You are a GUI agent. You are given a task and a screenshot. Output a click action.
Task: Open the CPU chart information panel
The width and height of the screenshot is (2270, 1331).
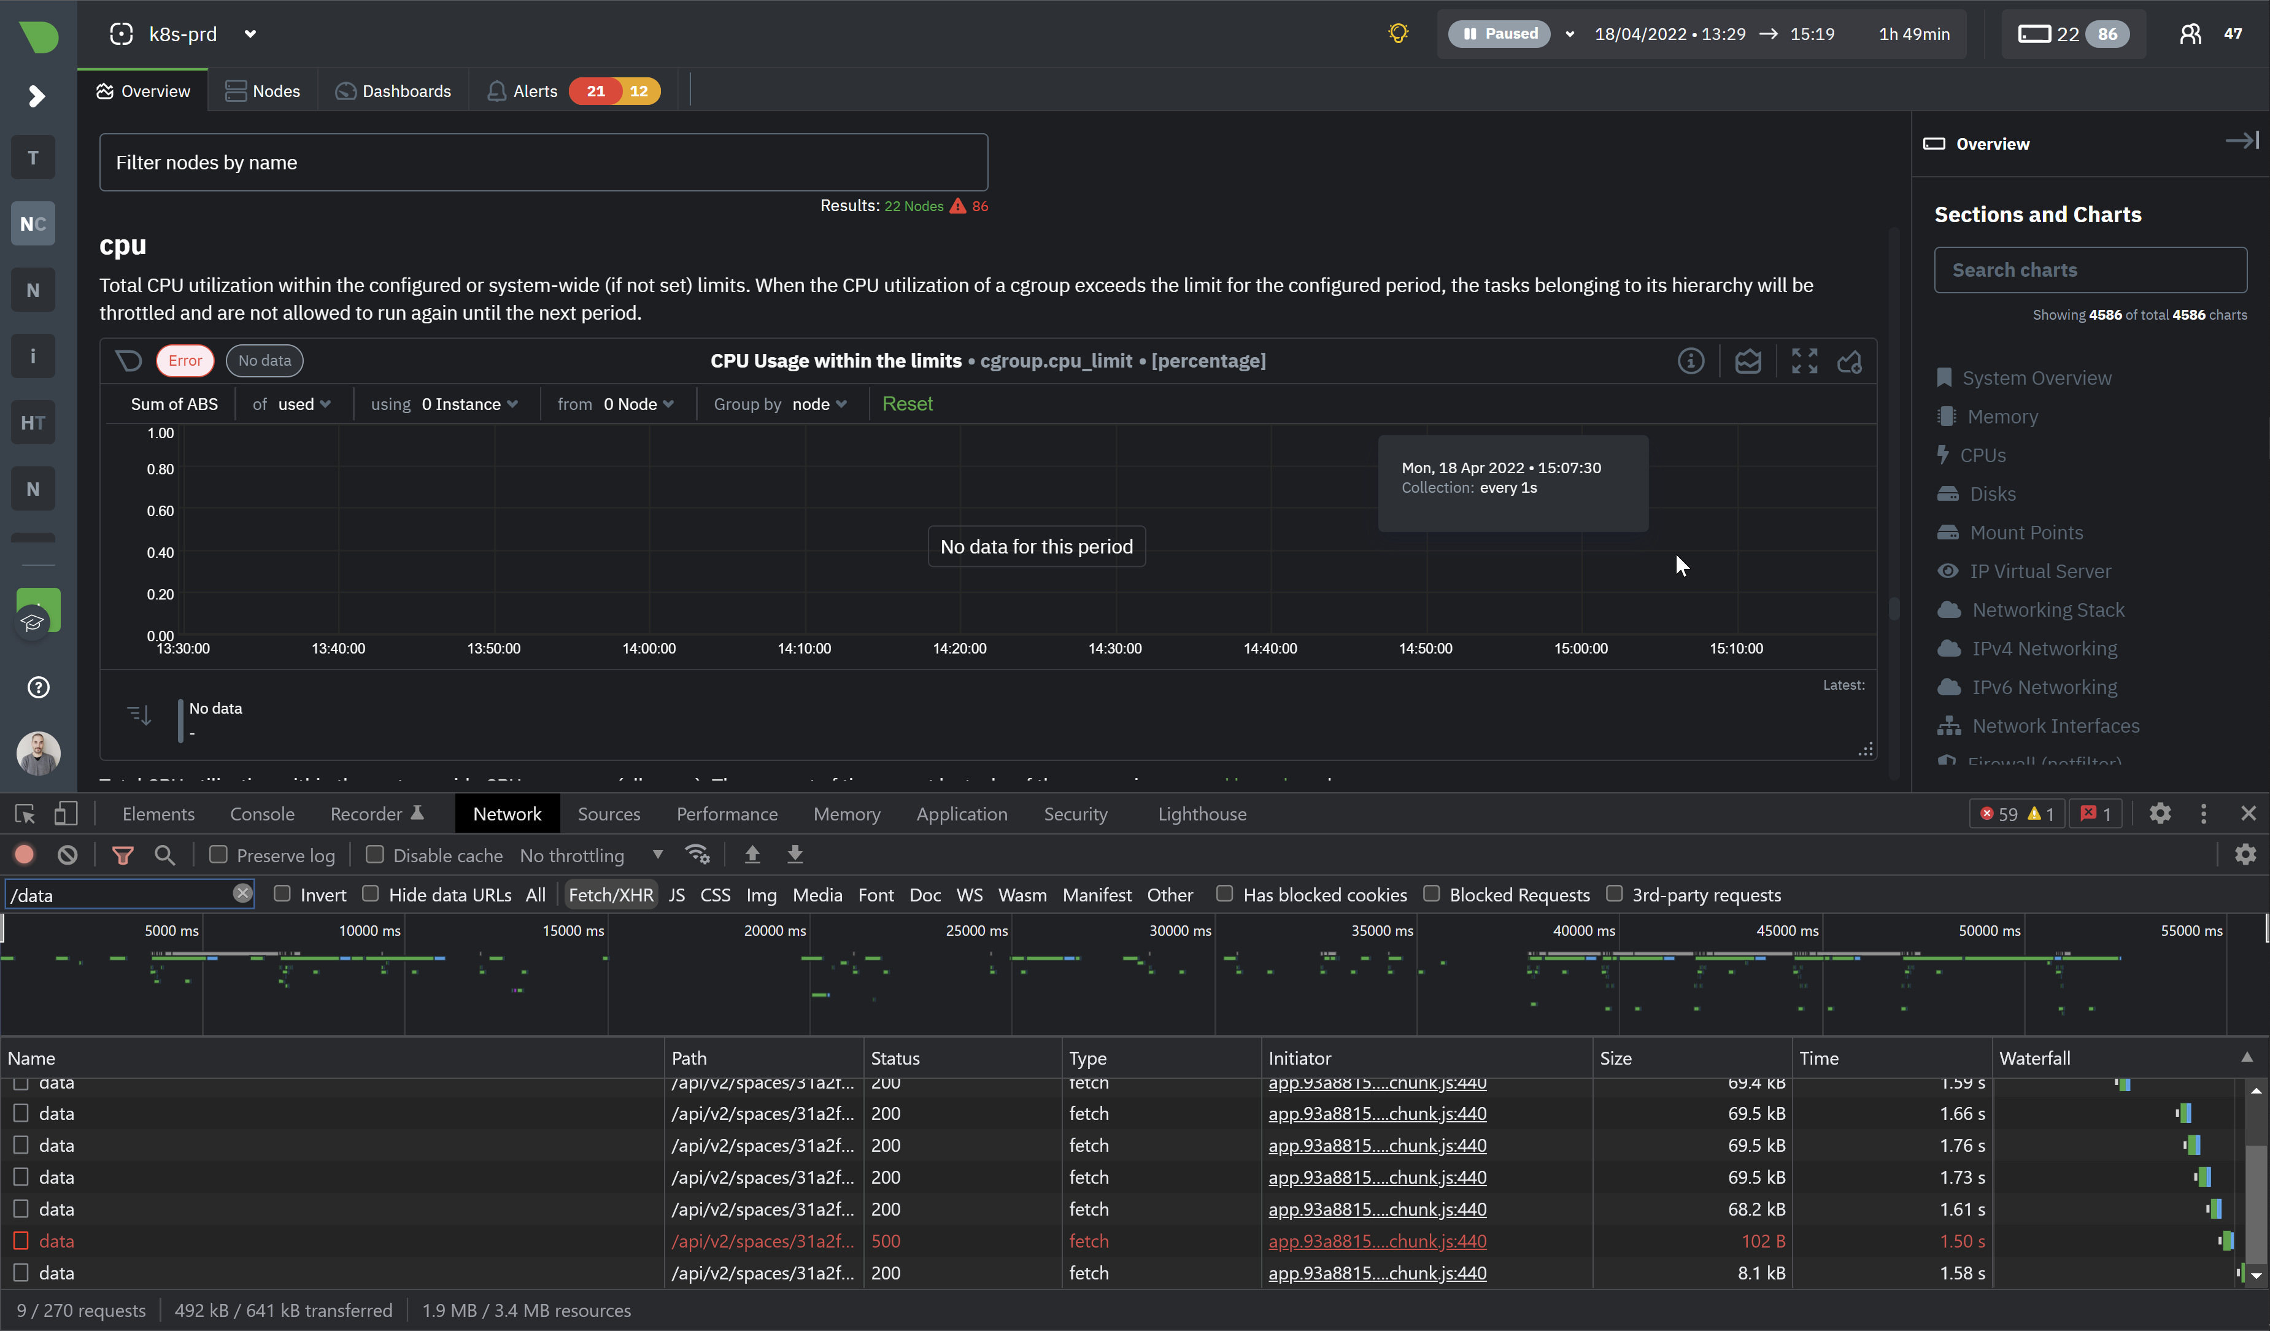[x=1692, y=360]
